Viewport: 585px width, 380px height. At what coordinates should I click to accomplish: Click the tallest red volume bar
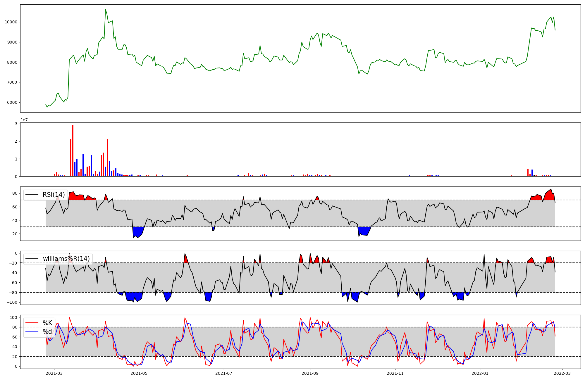(x=73, y=151)
